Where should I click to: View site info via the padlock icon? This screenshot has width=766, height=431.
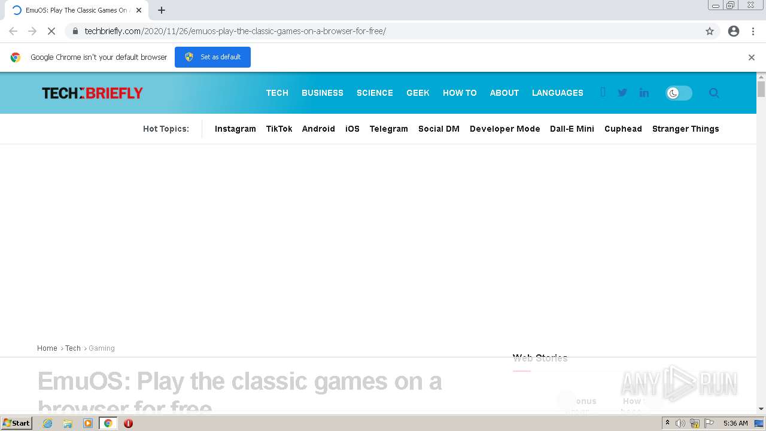[75, 31]
